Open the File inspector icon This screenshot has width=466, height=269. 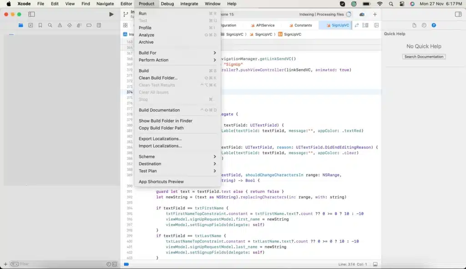[x=414, y=25]
